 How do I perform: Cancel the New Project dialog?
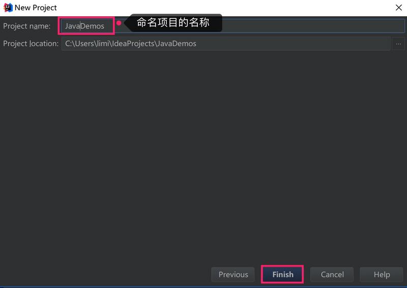tap(332, 274)
